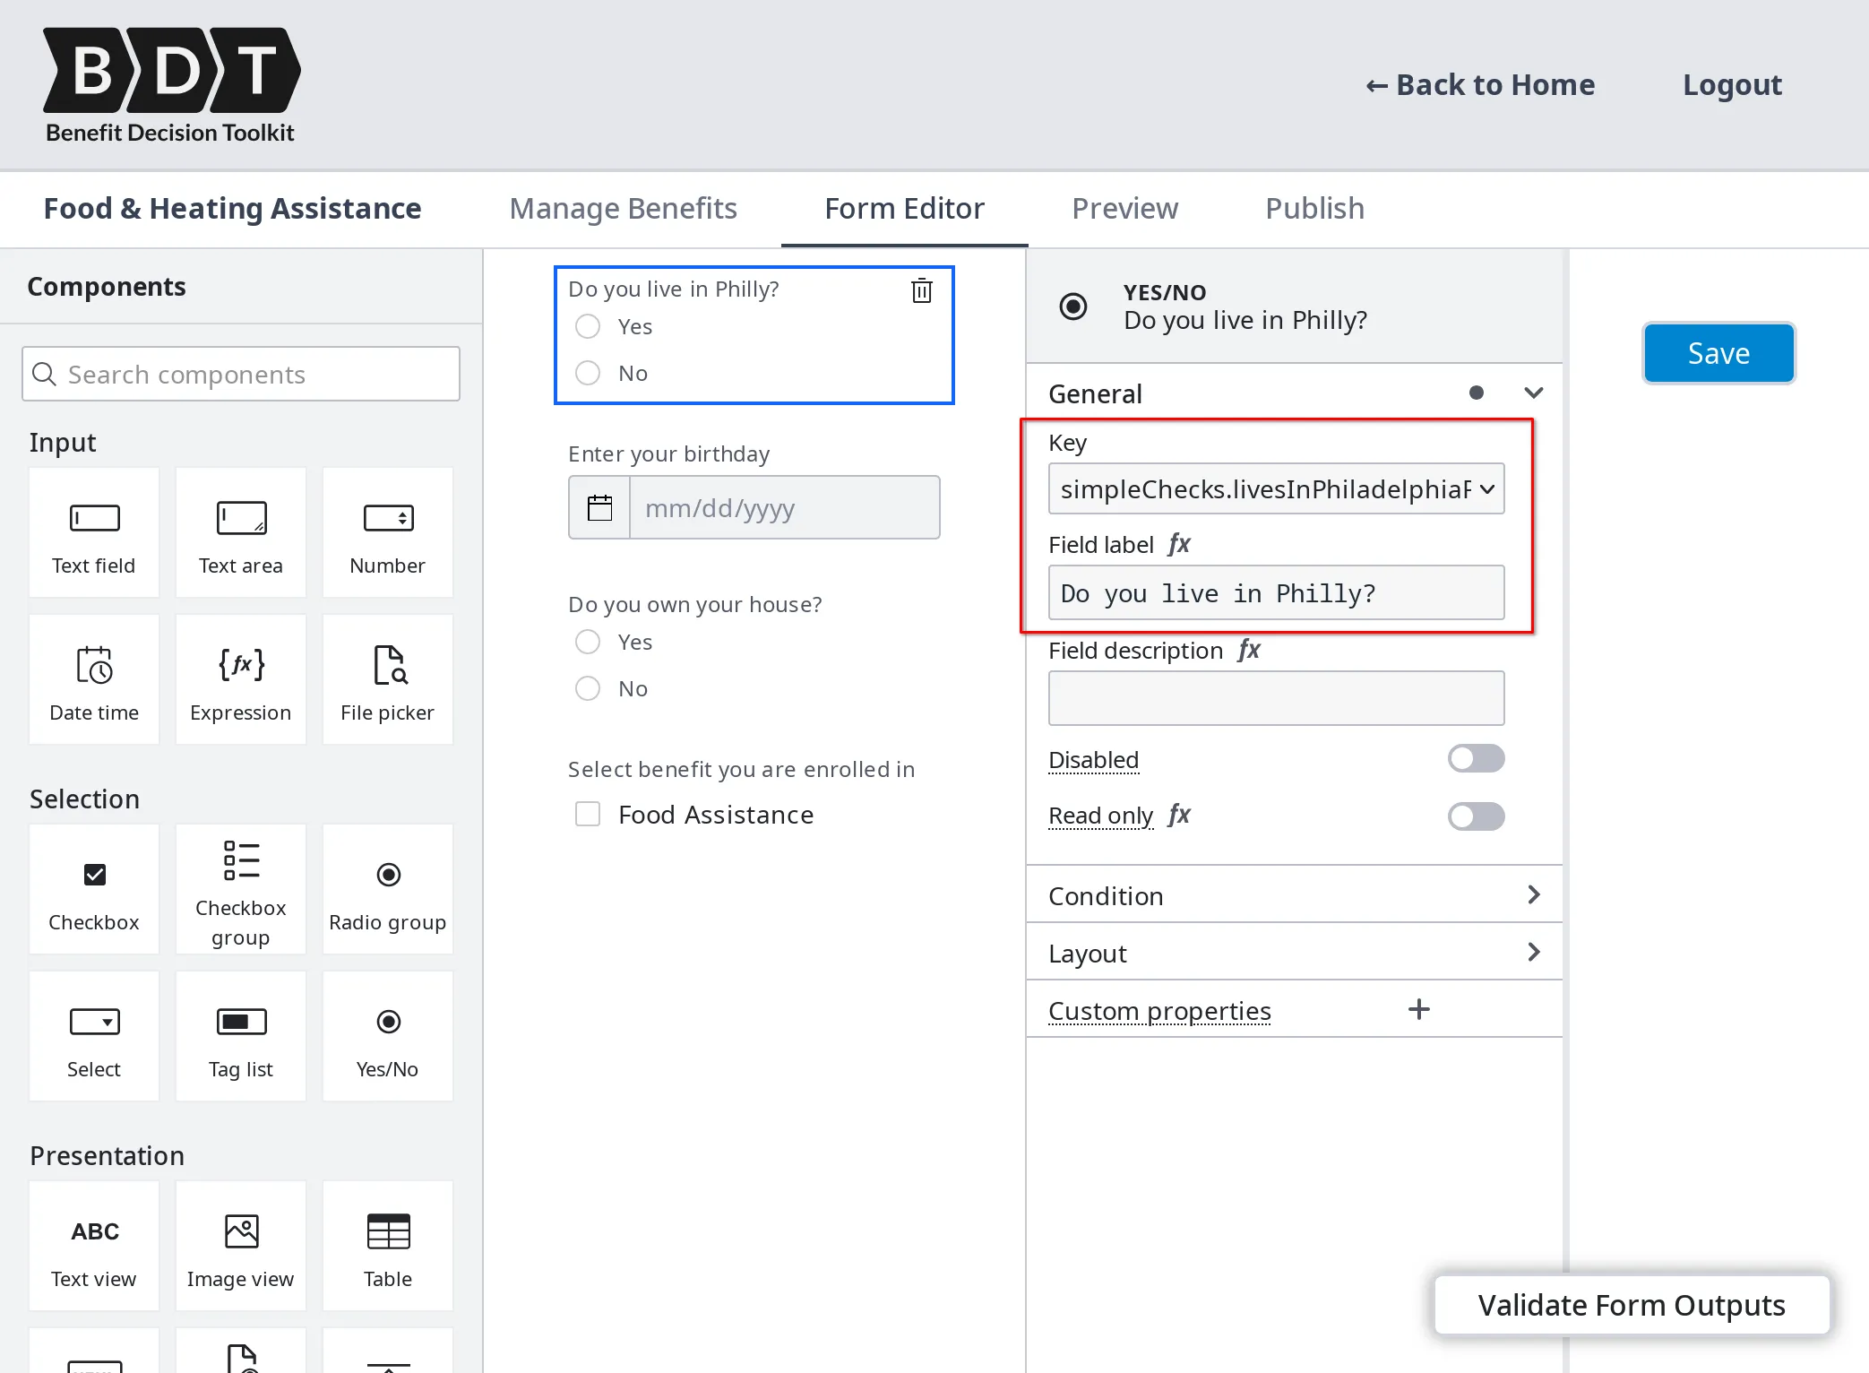1869x1373 pixels.
Task: Expand the Condition section
Action: (1533, 894)
